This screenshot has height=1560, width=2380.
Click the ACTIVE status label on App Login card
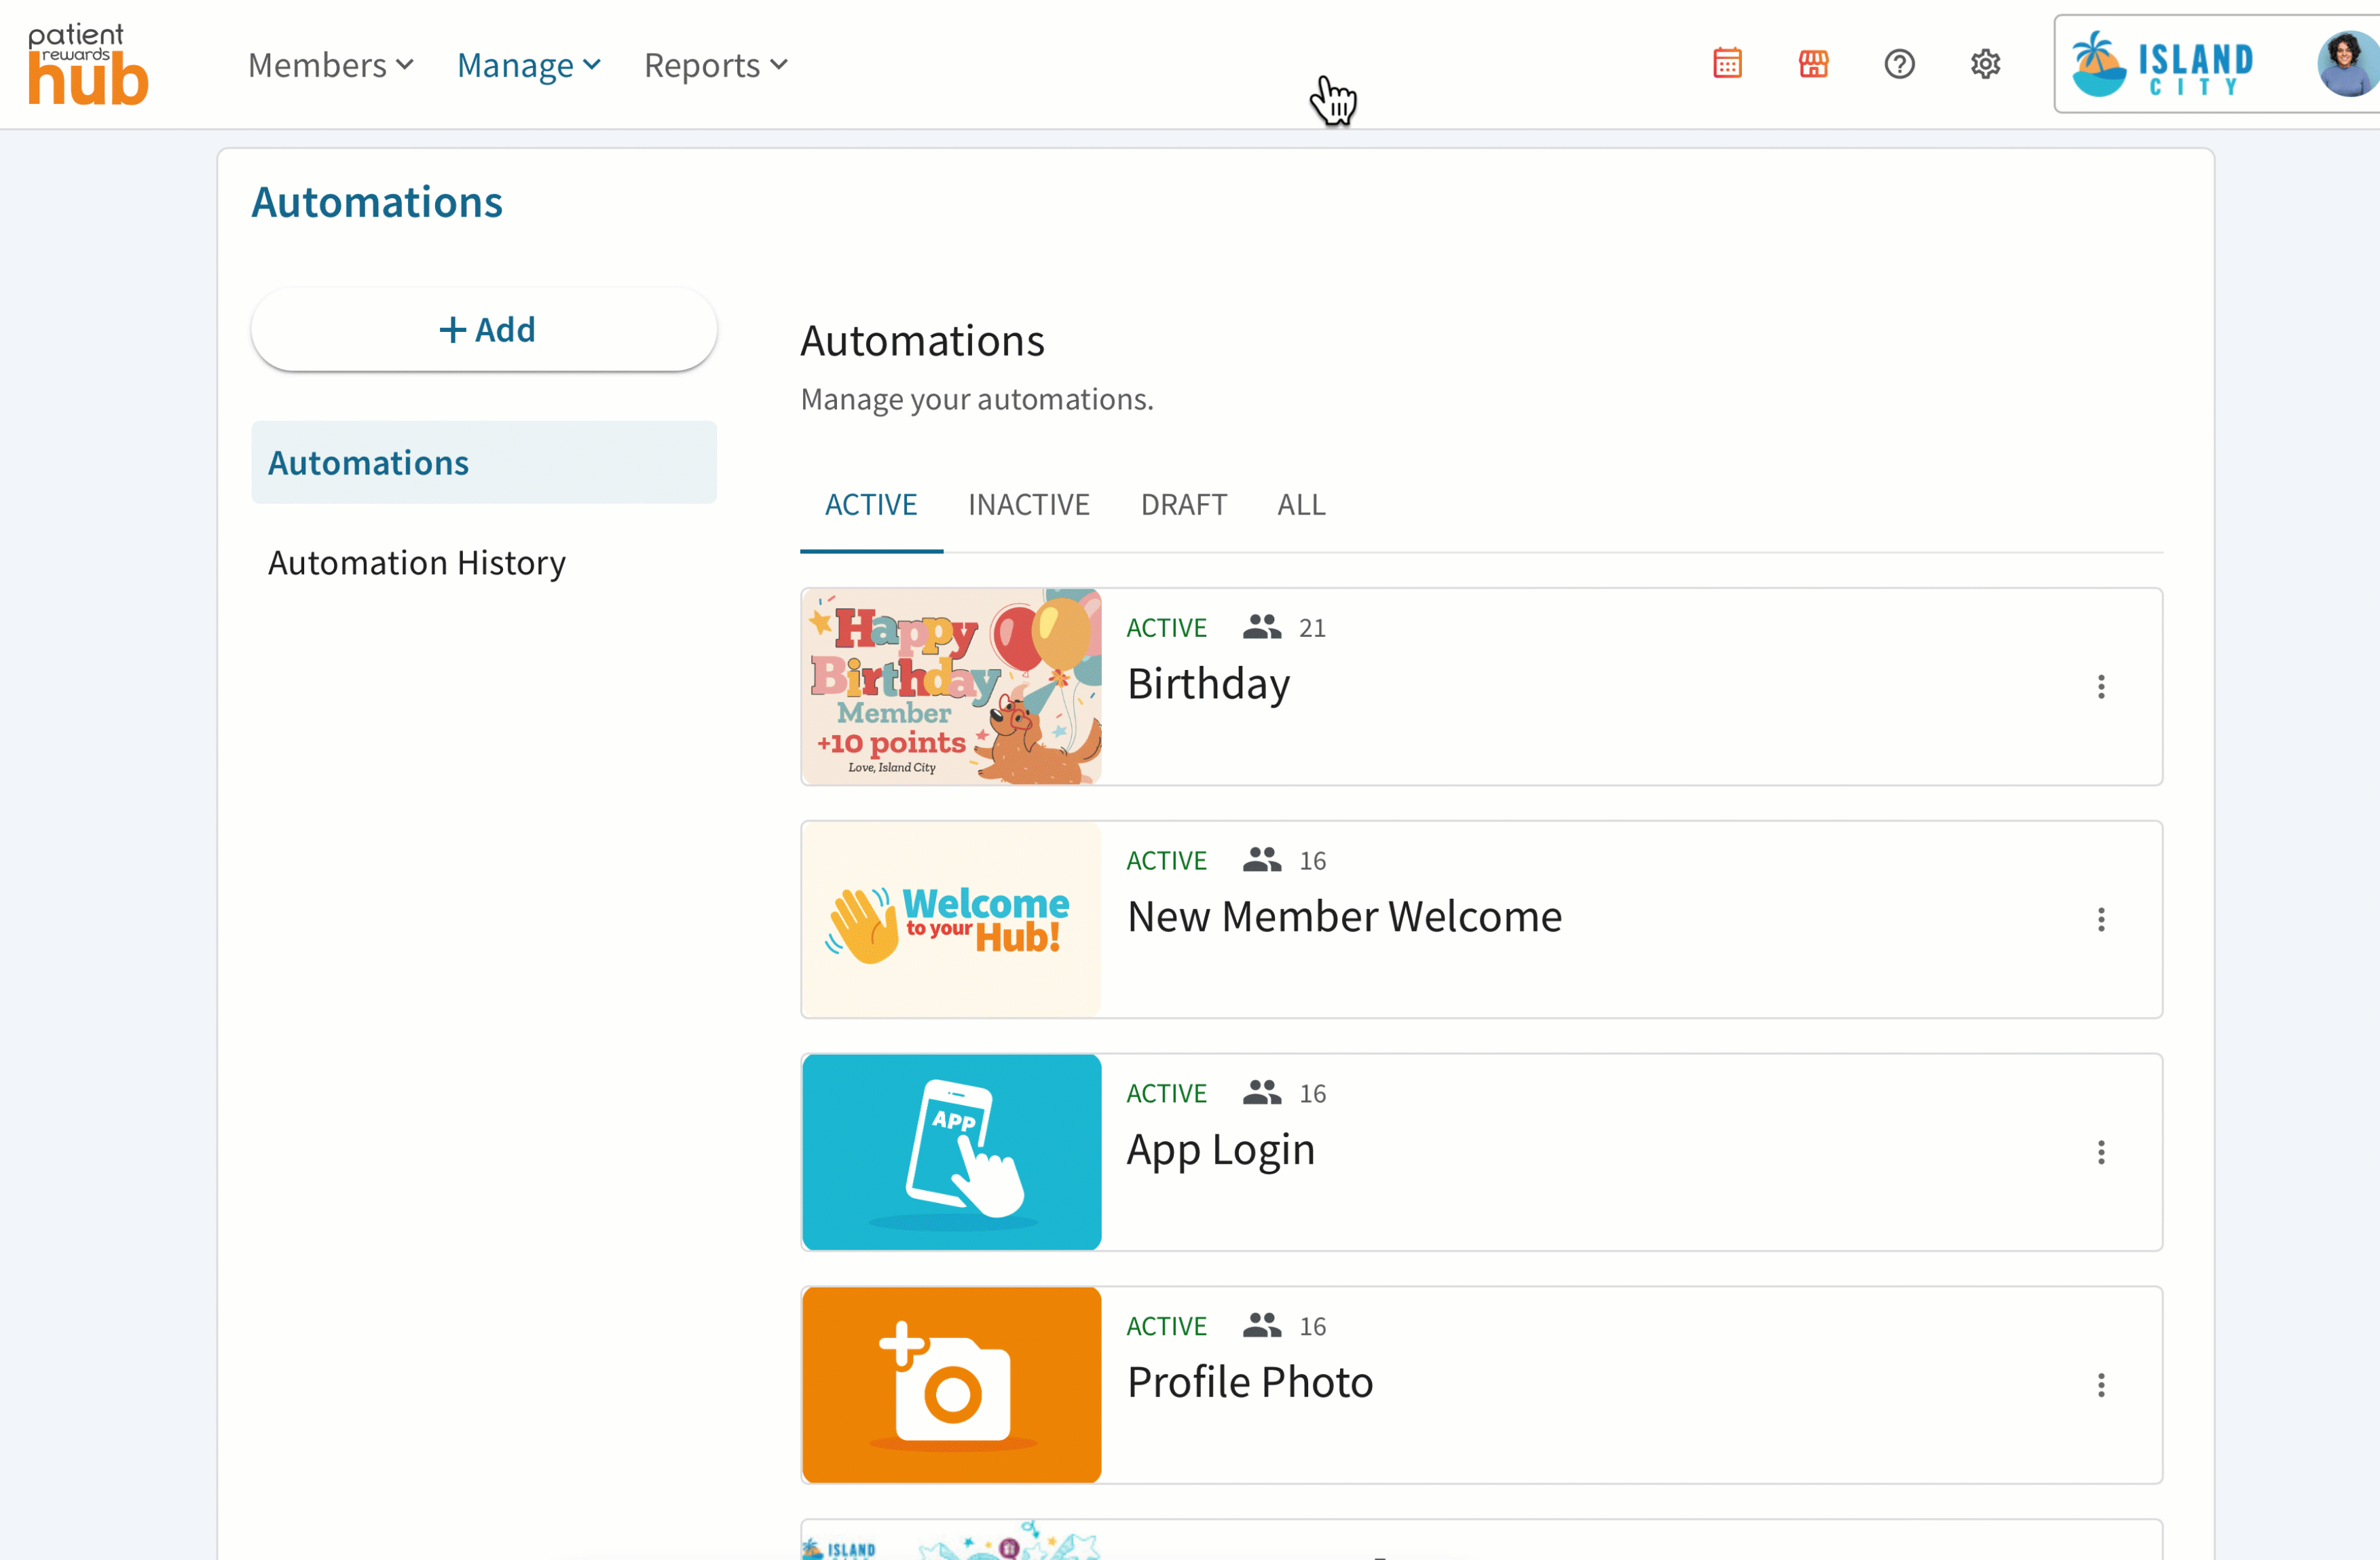point(1166,1094)
